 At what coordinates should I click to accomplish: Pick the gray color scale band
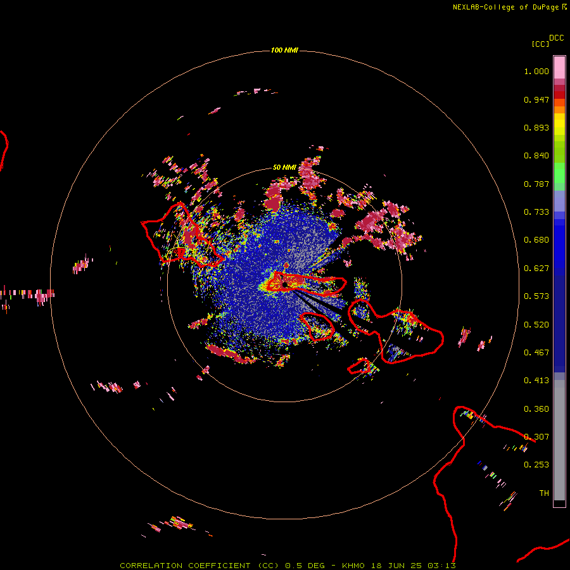(559, 440)
